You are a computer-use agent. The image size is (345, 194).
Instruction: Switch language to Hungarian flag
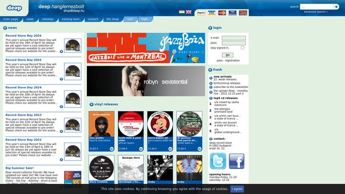182,12
